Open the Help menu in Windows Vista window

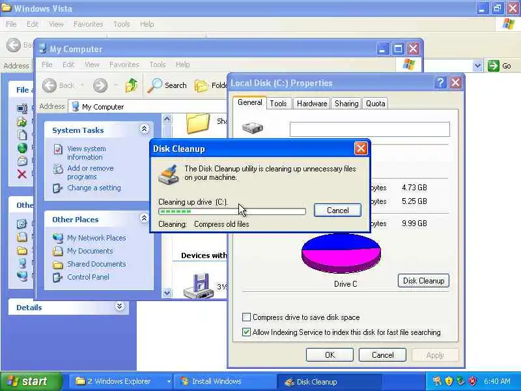pos(147,24)
